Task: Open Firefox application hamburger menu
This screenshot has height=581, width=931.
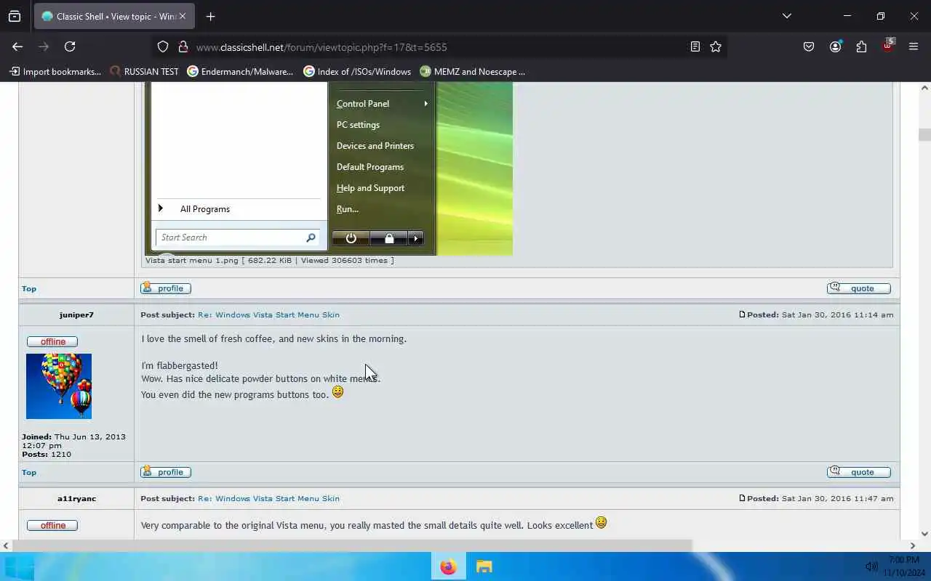Action: tap(914, 46)
